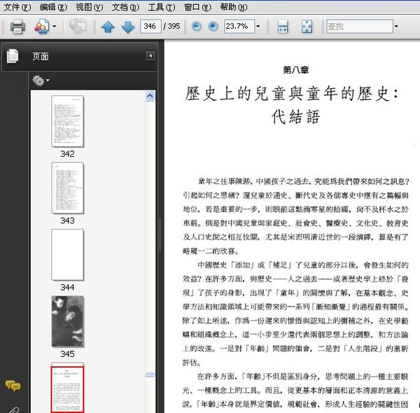The width and height of the screenshot is (420, 413).
Task: Click the page number field showing 346
Action: pyautogui.click(x=149, y=27)
